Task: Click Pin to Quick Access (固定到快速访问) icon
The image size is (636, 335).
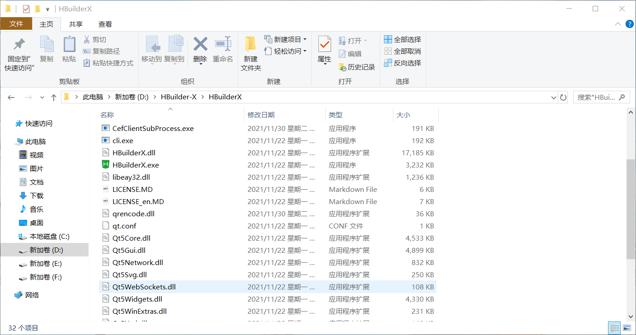Action: [x=19, y=44]
